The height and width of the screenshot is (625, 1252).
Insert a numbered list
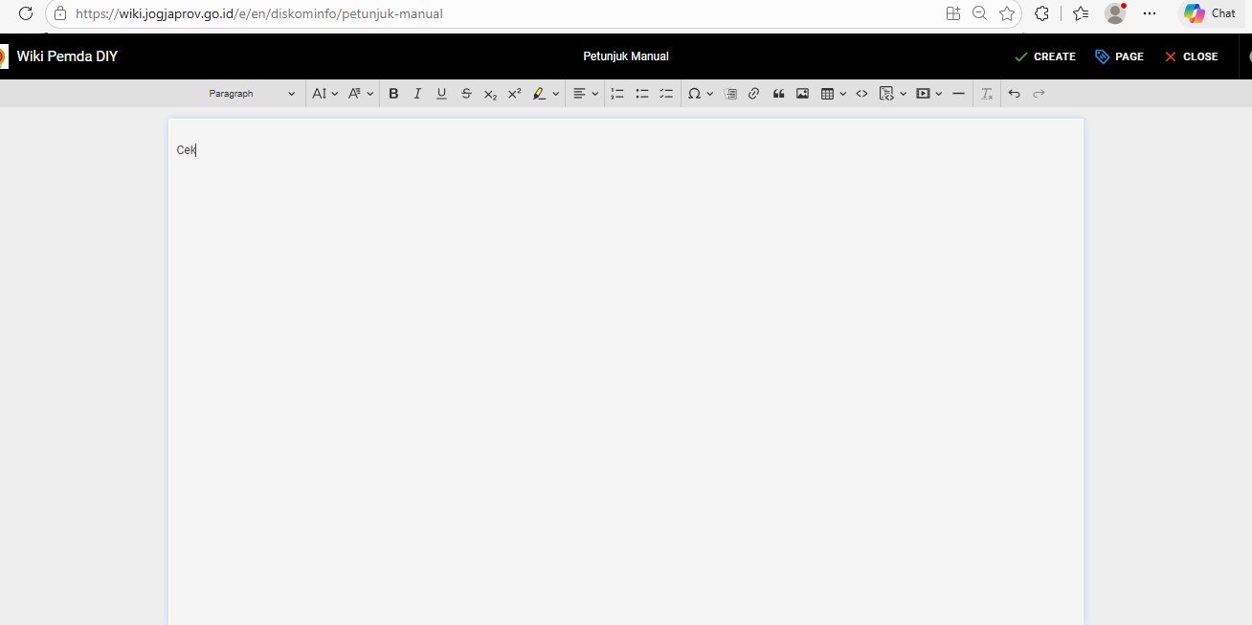pos(617,94)
